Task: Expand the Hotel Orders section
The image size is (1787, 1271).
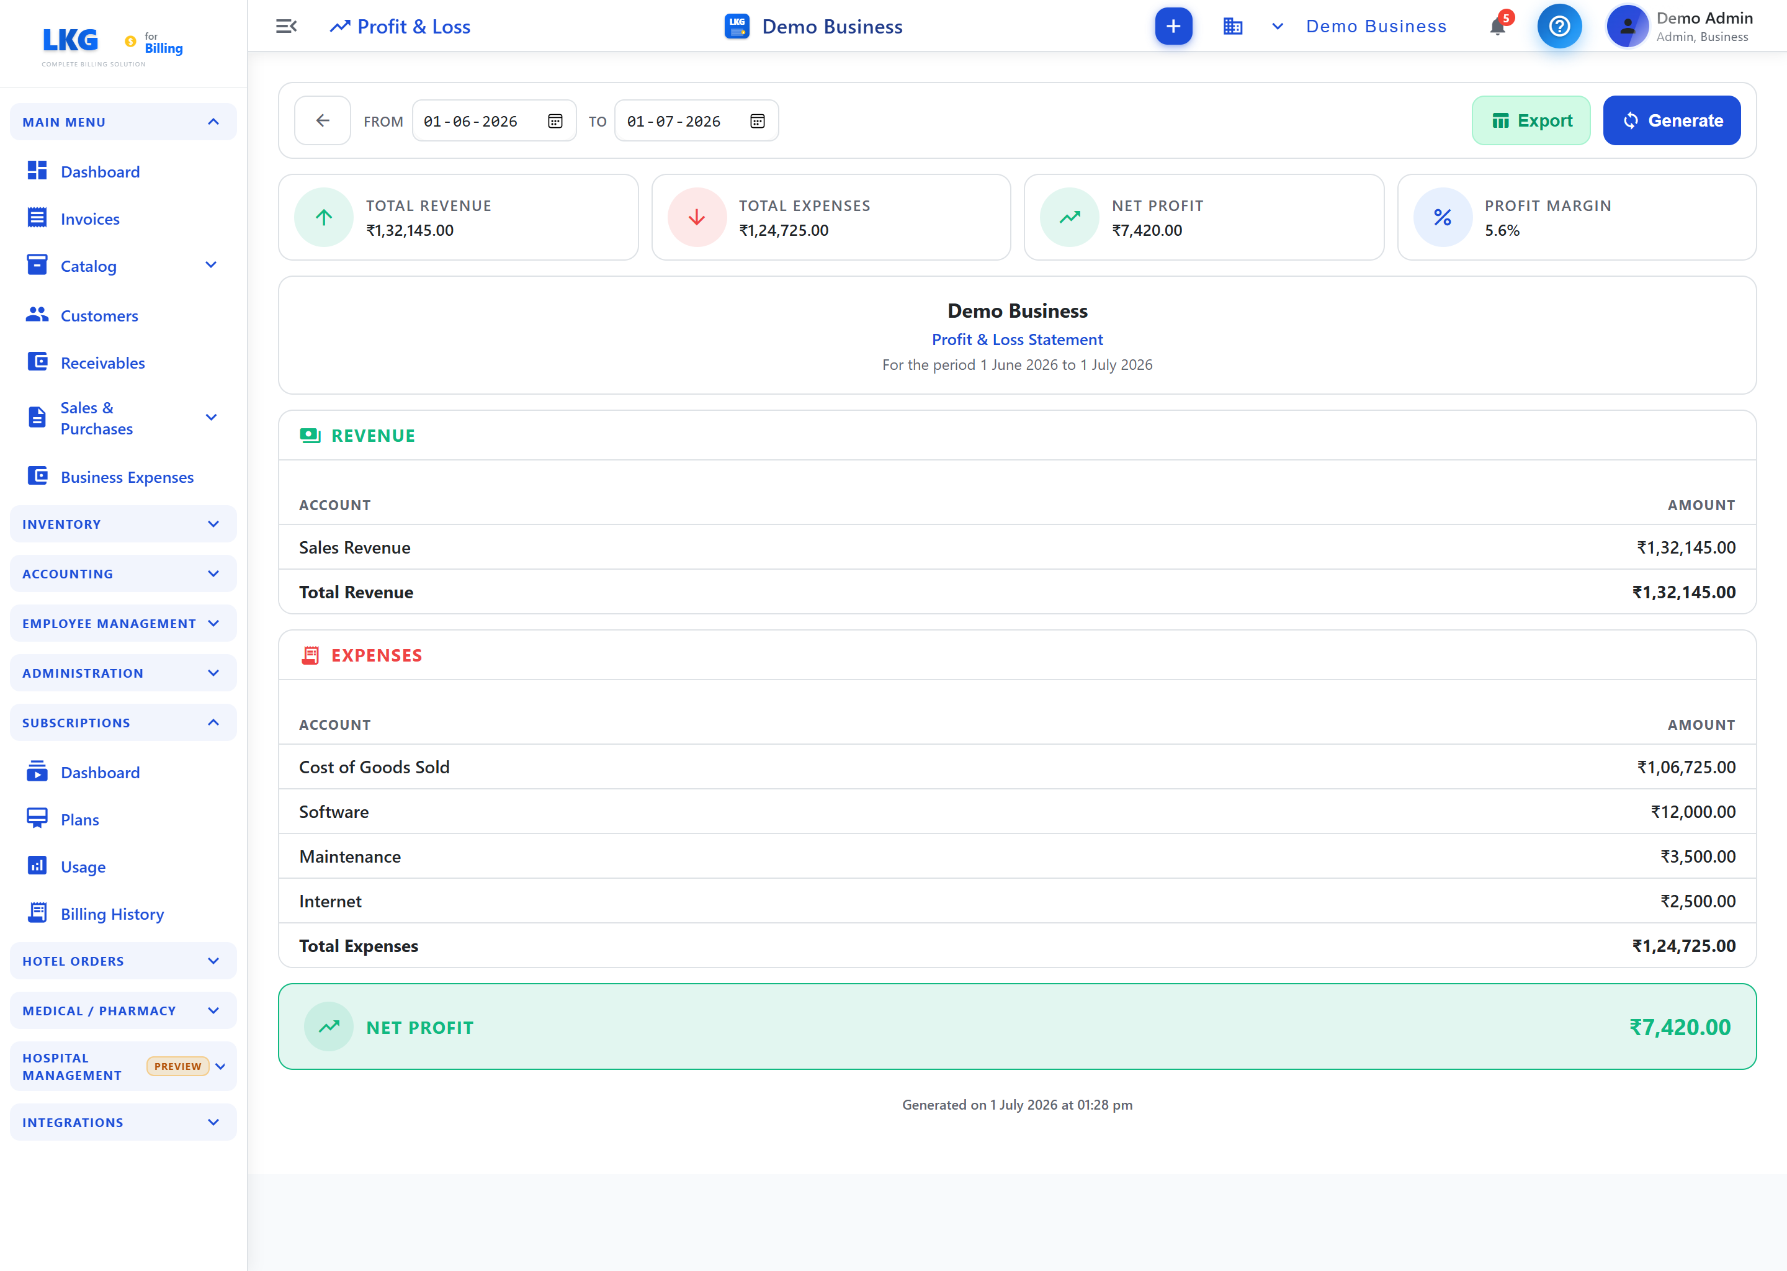Action: click(123, 961)
